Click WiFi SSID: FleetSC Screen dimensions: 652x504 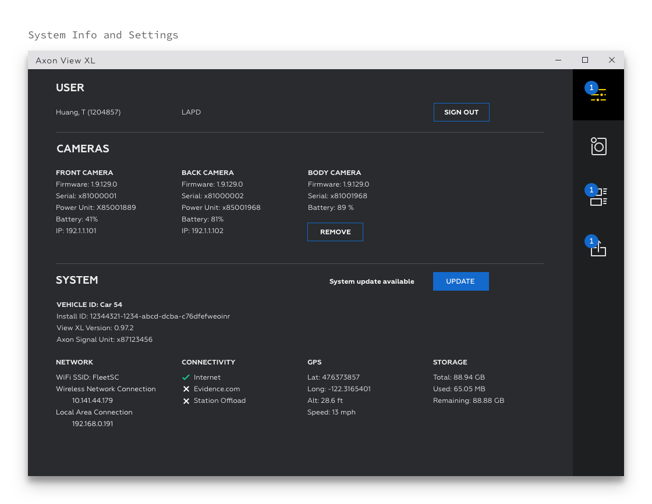[87, 377]
